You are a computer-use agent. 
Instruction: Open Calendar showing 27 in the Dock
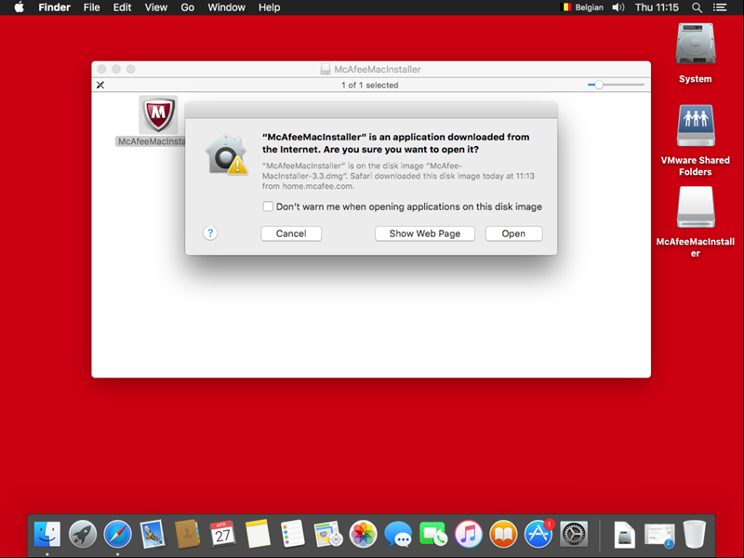coord(222,534)
